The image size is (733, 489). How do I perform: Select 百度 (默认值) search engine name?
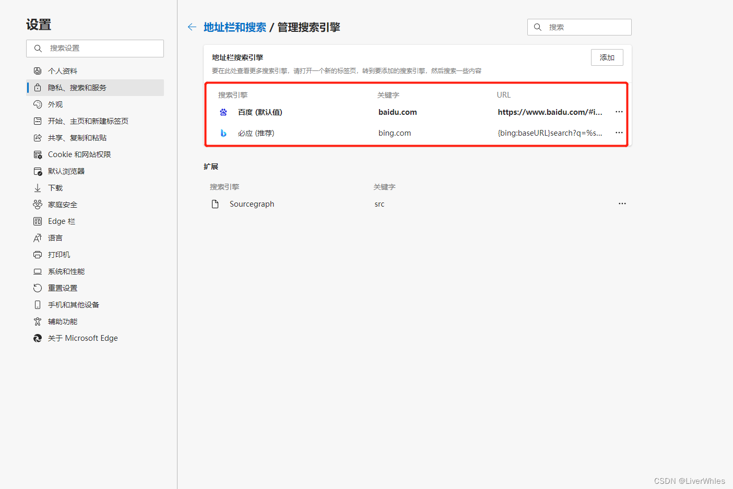click(x=260, y=112)
